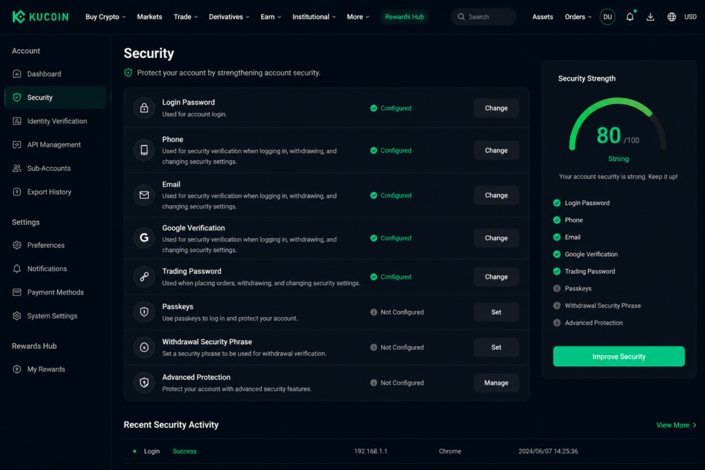Click the Rewards Hub button
This screenshot has height=470, width=705.
pyautogui.click(x=404, y=17)
